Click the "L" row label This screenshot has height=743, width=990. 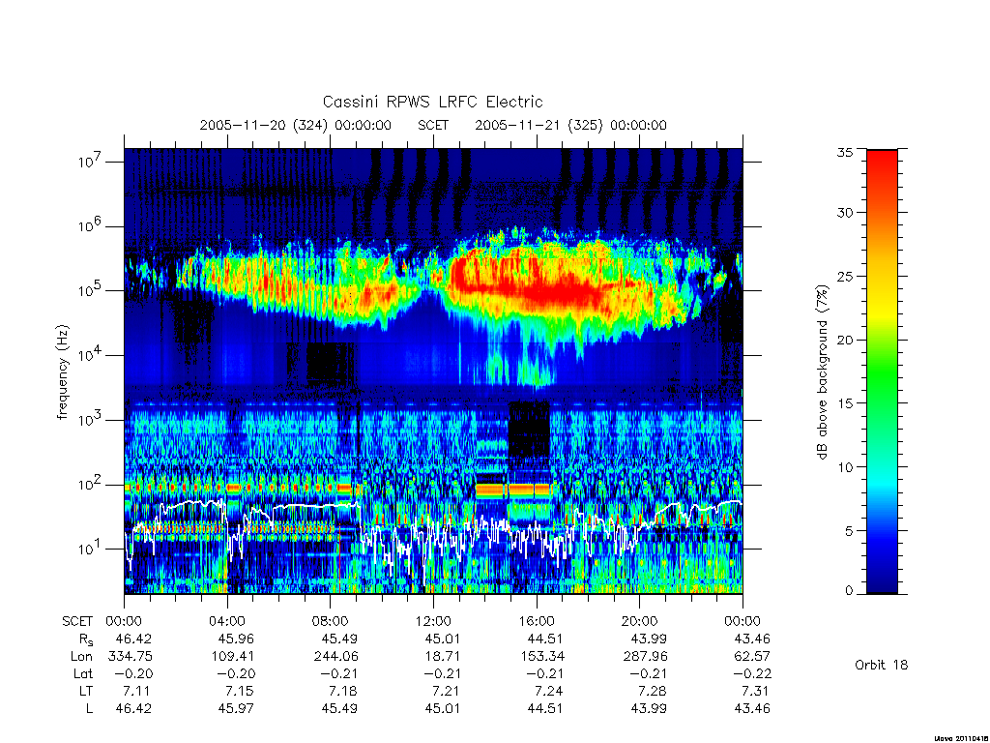[89, 709]
